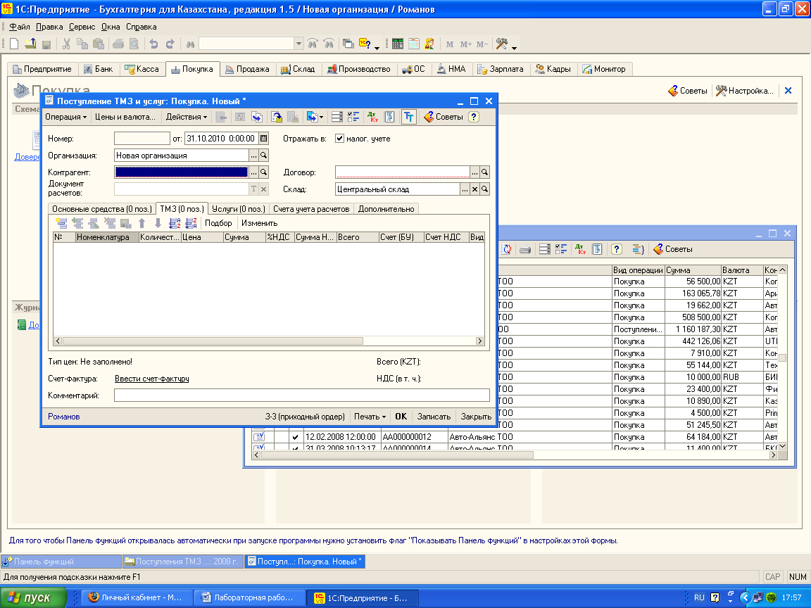Viewport: 811px width, 608px height.
Task: Click Цены и валюта... button
Action: 125,117
